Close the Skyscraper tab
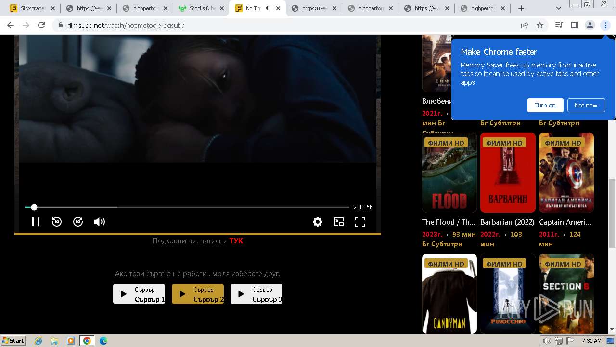The height and width of the screenshot is (347, 616). (52, 8)
